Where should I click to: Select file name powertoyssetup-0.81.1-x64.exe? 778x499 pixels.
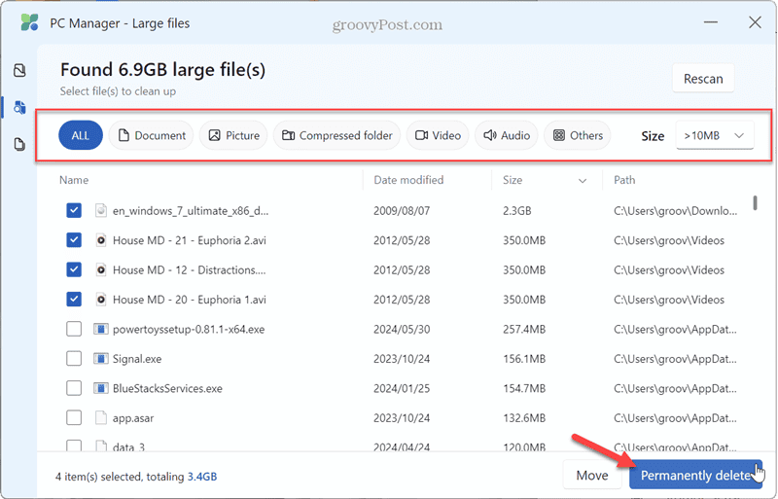tap(189, 329)
